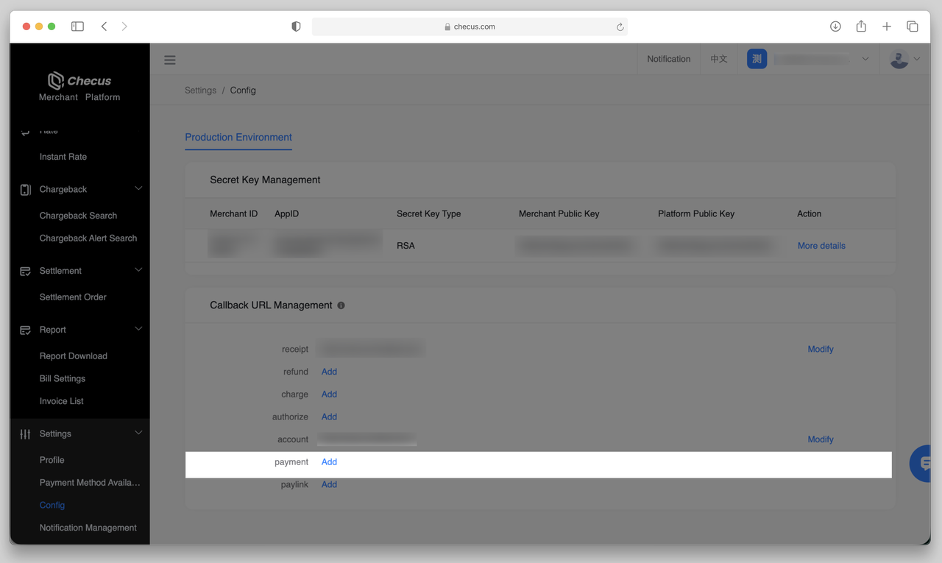Click the hamburger menu collapse icon
Image resolution: width=942 pixels, height=563 pixels.
[170, 60]
